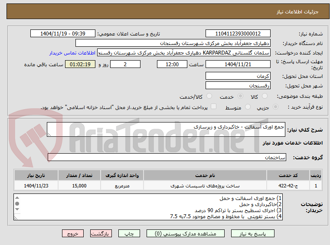The image size is (330, 245).
Task: Click the days remaining field showing 2
Action: coord(125,64)
